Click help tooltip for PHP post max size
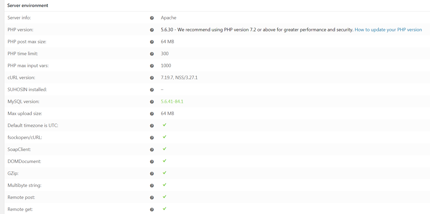The width and height of the screenshot is (430, 214). [x=152, y=42]
